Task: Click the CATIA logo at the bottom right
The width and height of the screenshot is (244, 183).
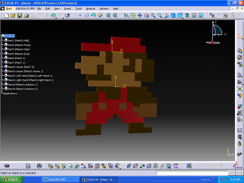Action: [238, 165]
